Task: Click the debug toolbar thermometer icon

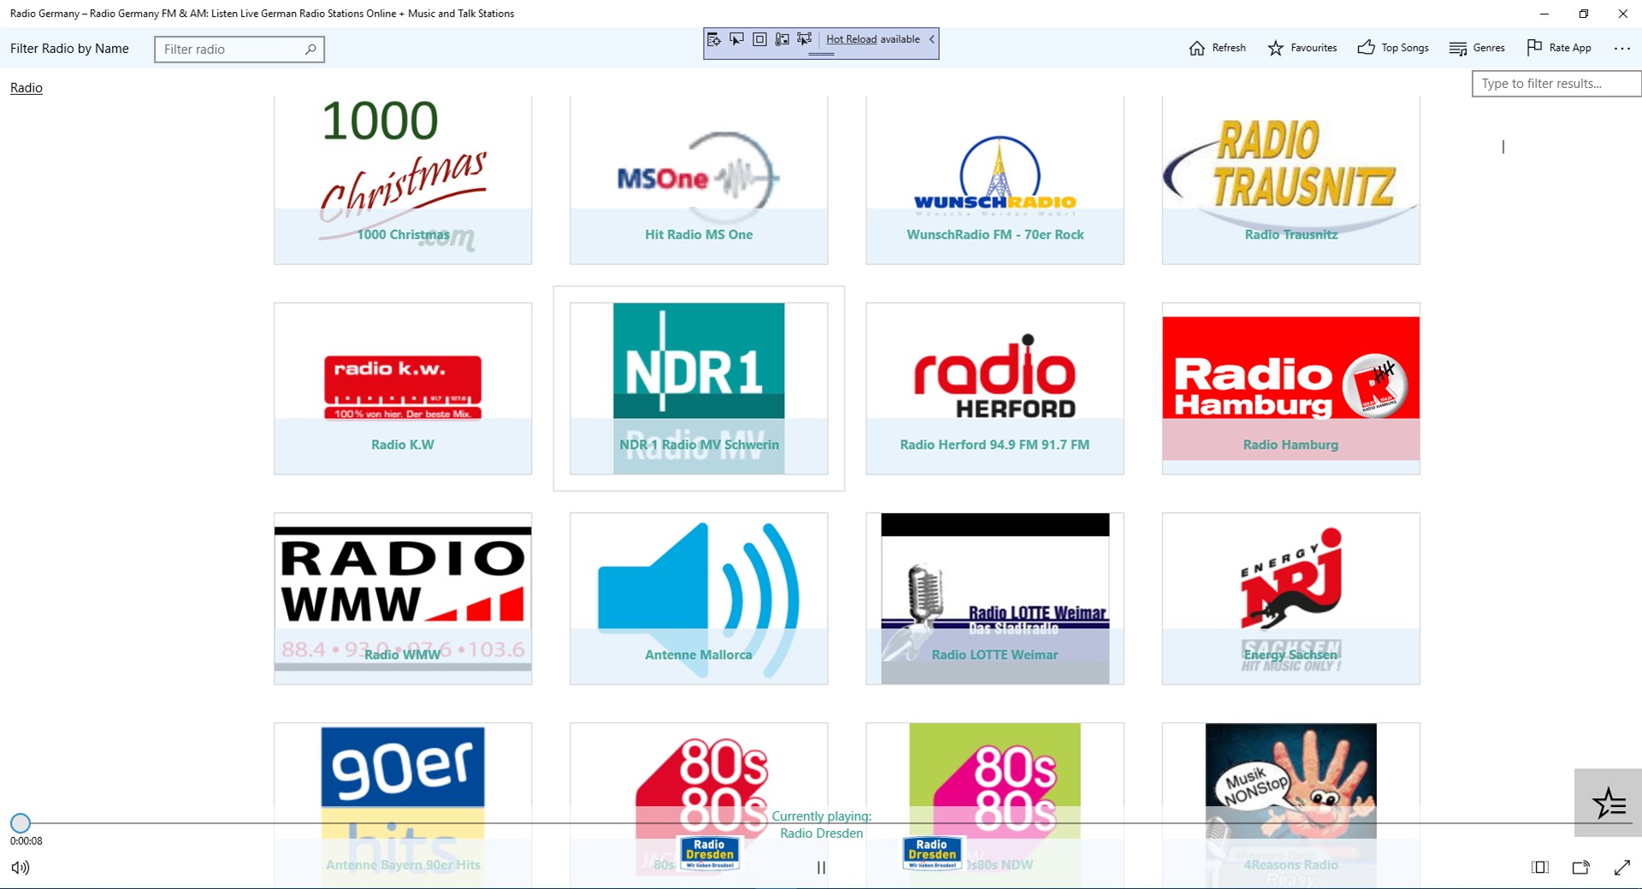Action: click(782, 39)
